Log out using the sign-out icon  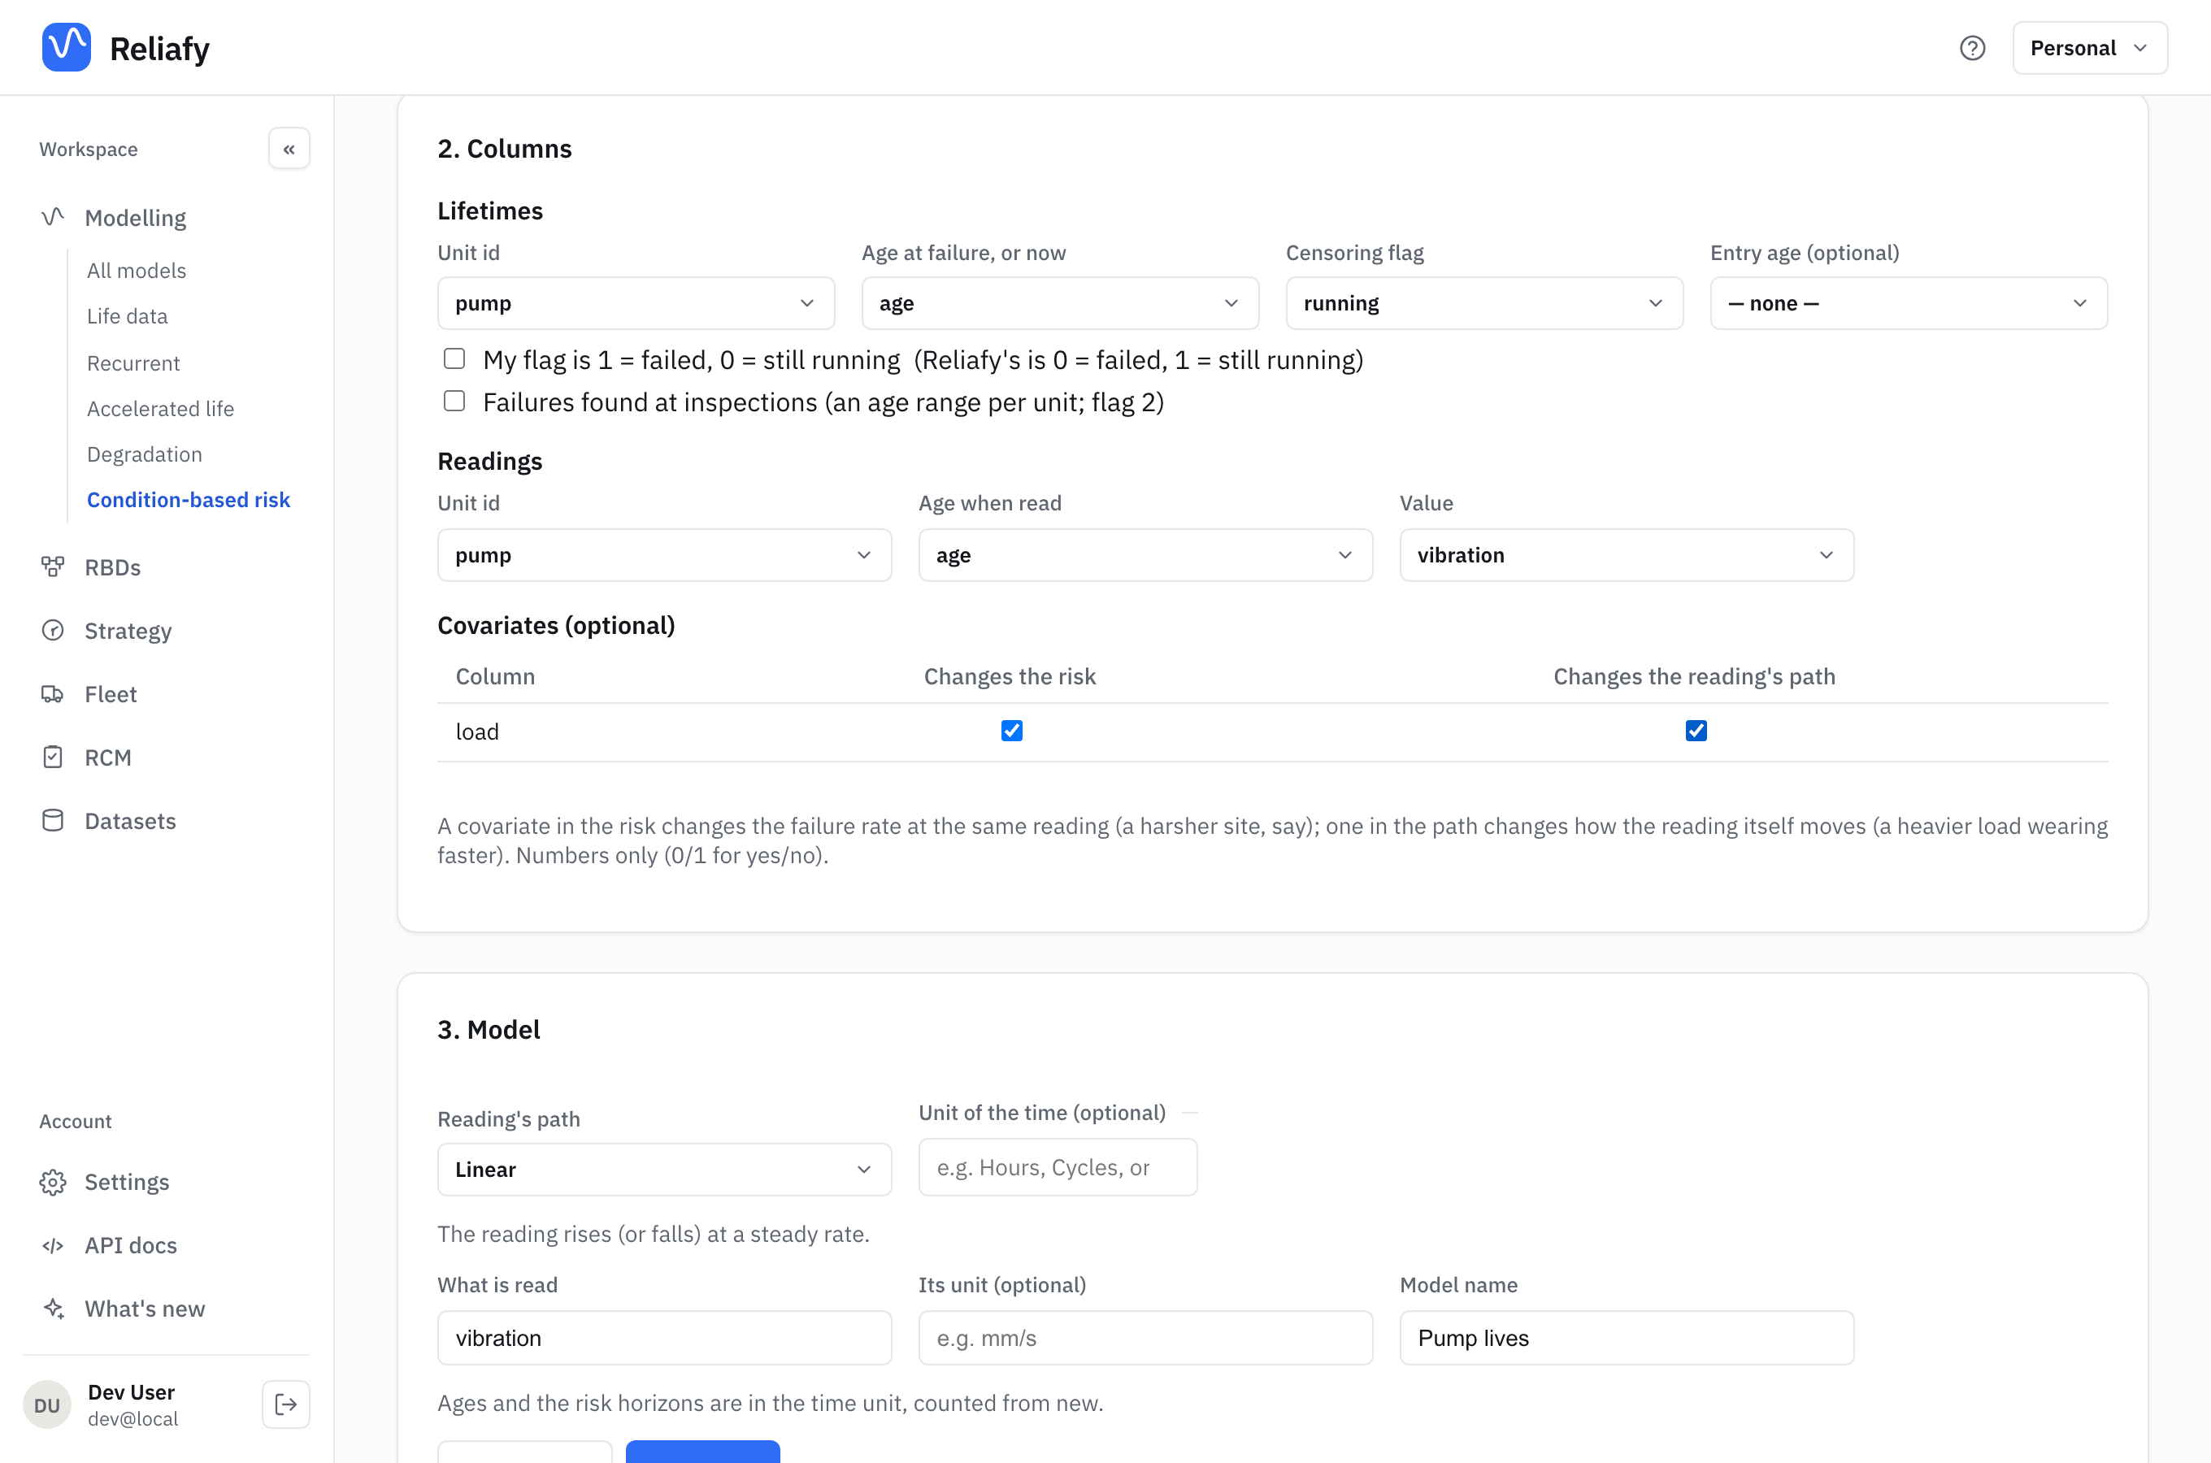[x=285, y=1404]
